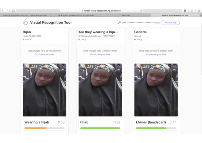Open the downloads icon in toolbar

(x=185, y=11)
